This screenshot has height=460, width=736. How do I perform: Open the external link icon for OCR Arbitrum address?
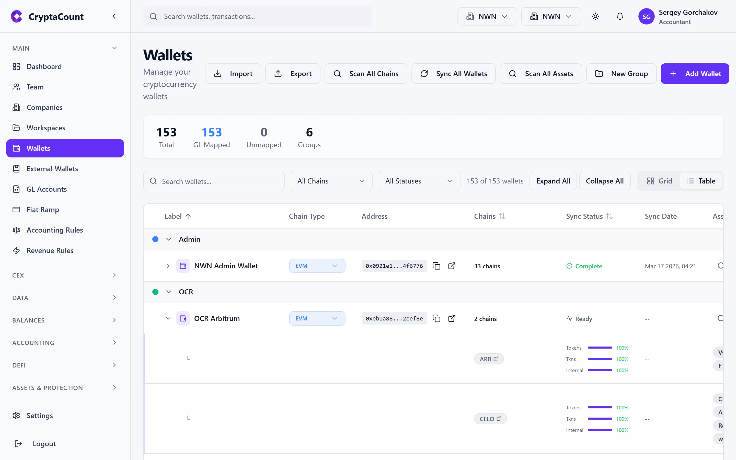tap(452, 318)
